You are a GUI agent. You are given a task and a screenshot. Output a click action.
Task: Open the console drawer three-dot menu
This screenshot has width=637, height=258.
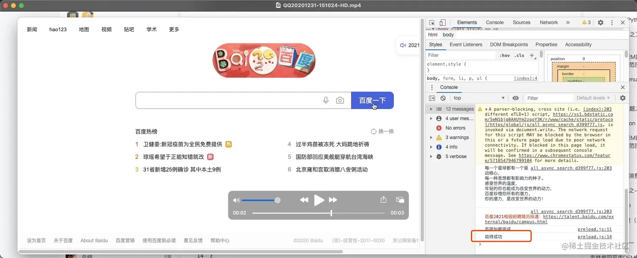coord(432,88)
